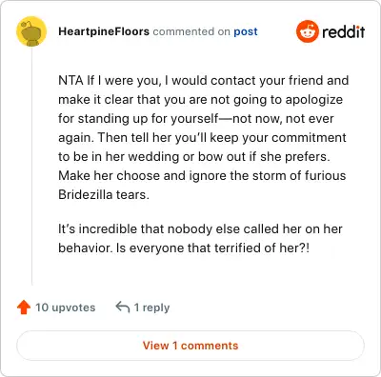
Task: Click the line starting "for standing up for yourself"
Action: pyautogui.click(x=196, y=119)
